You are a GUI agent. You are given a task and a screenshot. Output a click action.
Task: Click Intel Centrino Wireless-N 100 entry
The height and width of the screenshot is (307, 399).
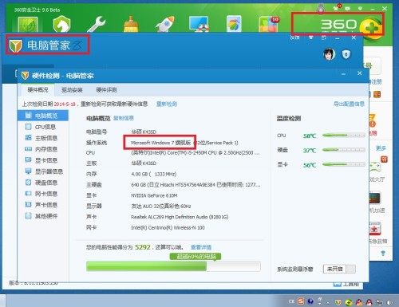point(168,227)
